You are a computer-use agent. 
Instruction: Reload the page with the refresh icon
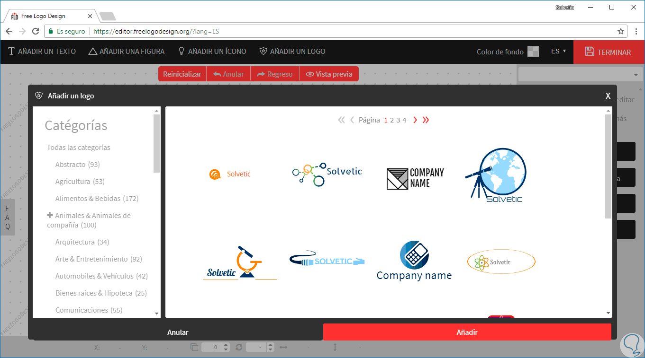click(x=36, y=31)
